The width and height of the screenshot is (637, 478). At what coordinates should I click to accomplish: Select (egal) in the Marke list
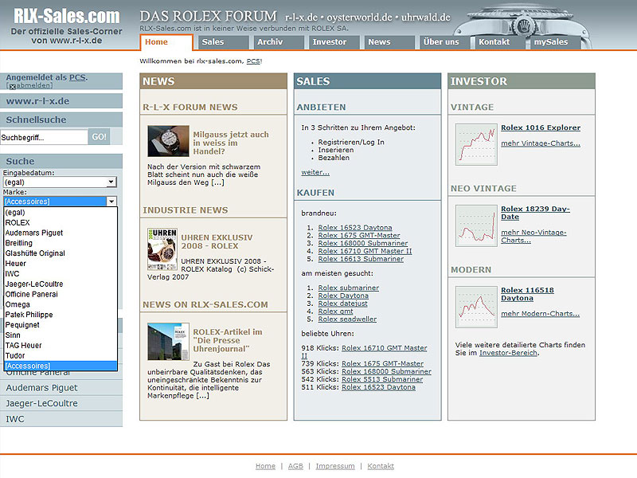[61, 213]
